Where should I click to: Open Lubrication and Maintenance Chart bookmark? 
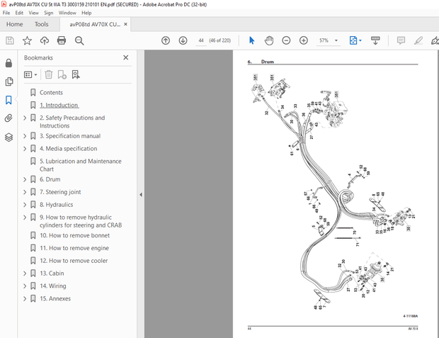point(80,165)
